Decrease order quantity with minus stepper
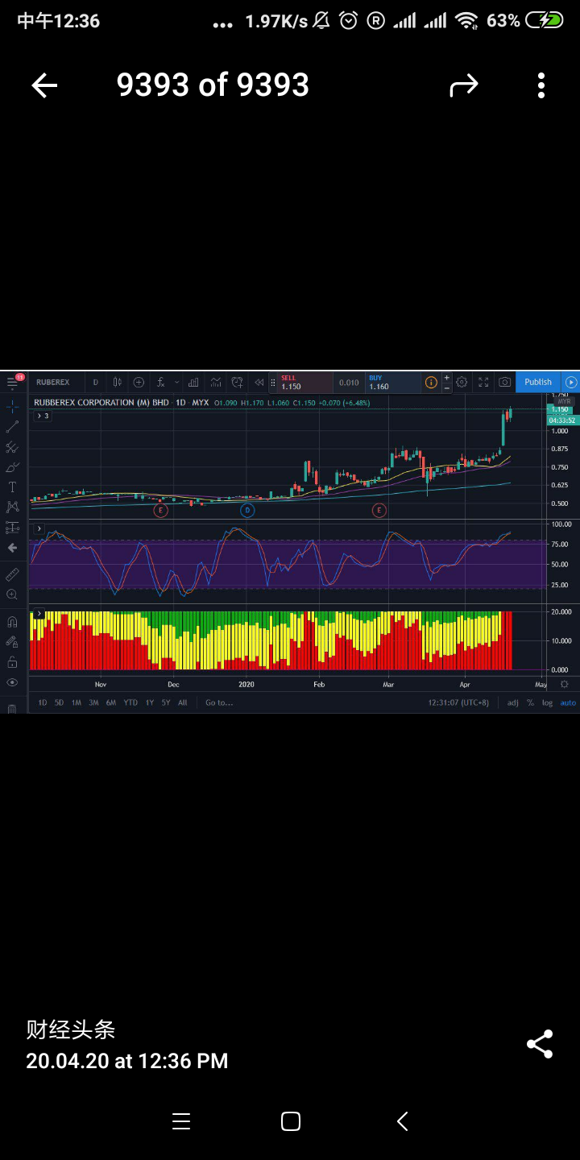The width and height of the screenshot is (580, 1160). (x=446, y=387)
